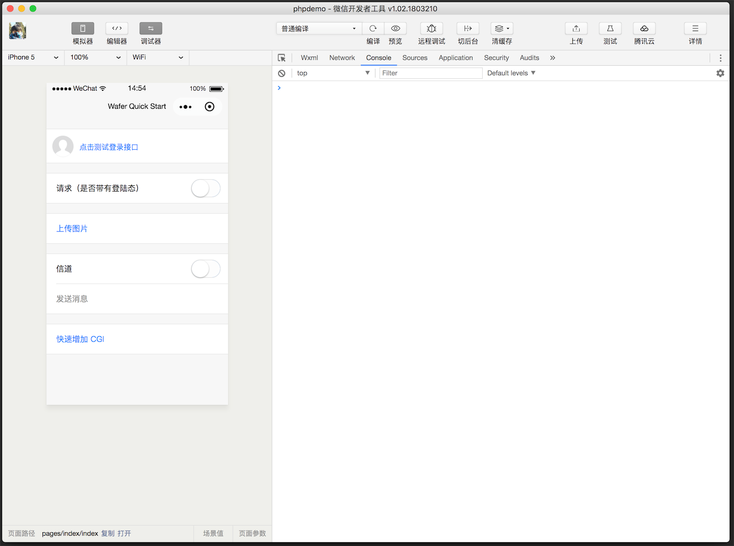Click the upload image link

tap(72, 228)
